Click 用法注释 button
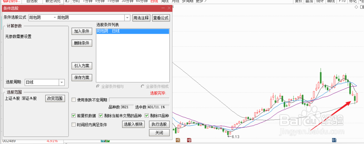 pyautogui.click(x=142, y=18)
